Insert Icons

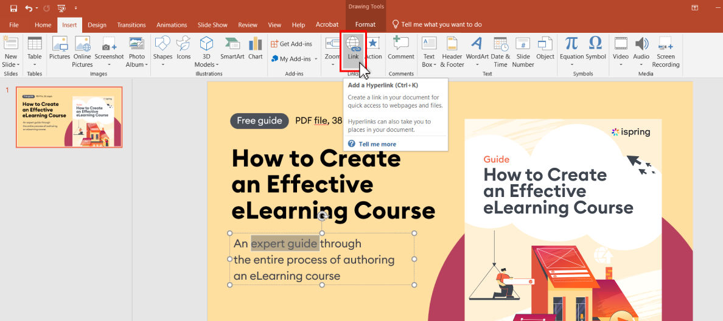(184, 49)
